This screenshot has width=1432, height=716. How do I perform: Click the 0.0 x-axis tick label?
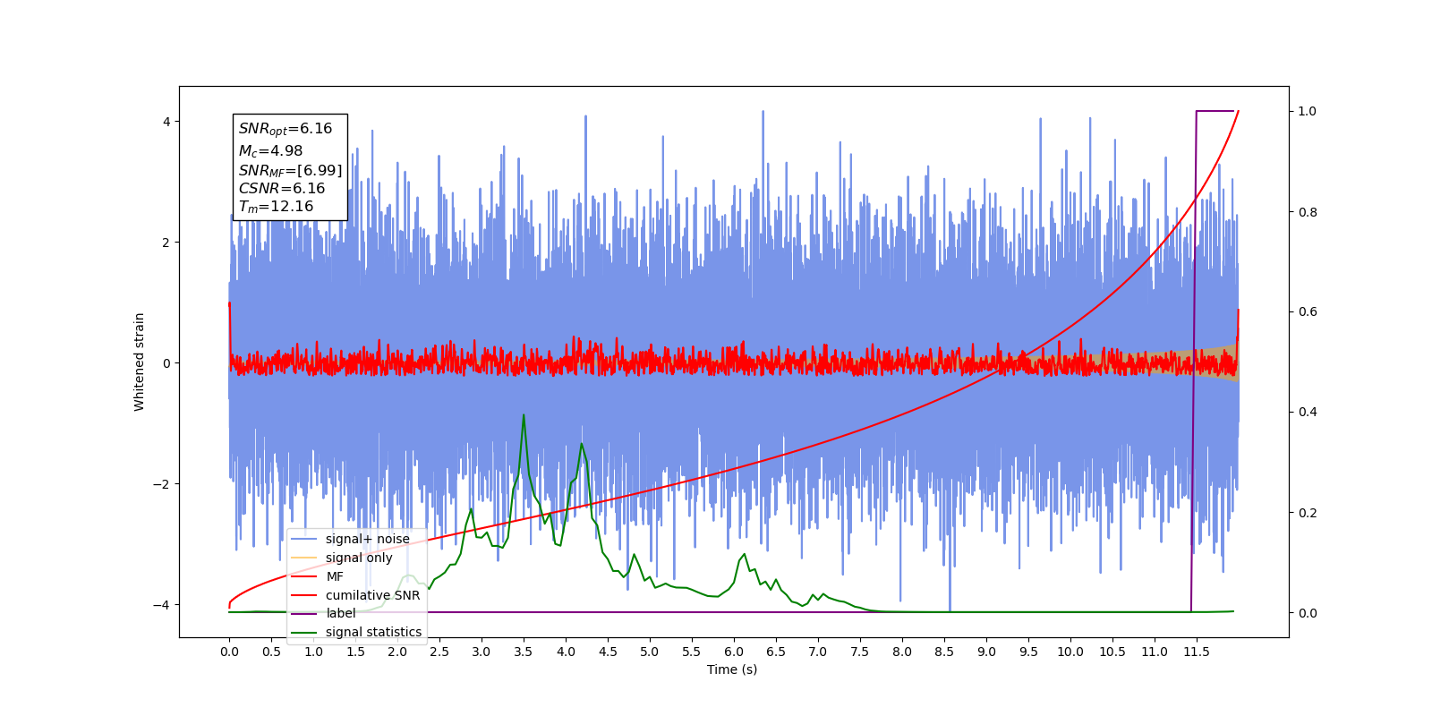pyautogui.click(x=229, y=652)
